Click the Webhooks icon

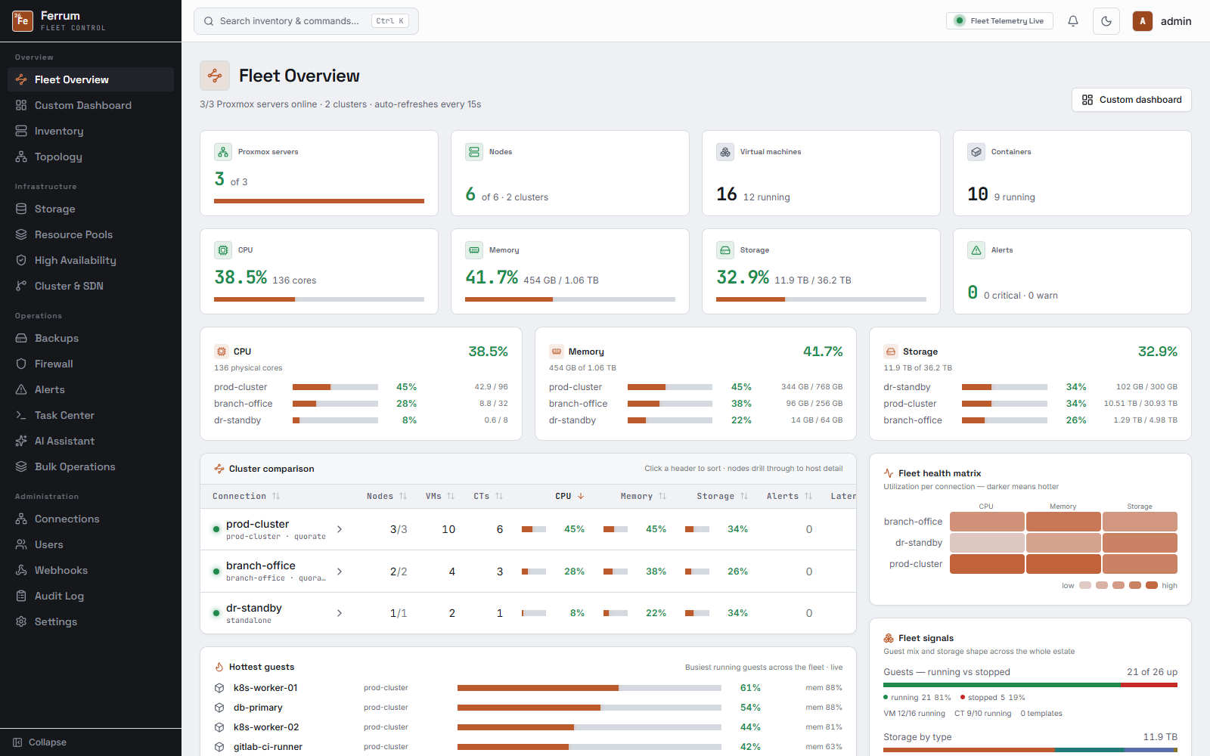pyautogui.click(x=21, y=570)
